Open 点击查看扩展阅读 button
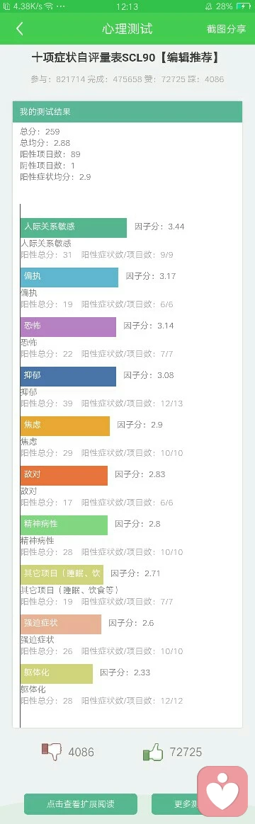This screenshot has width=255, height=824. point(81,803)
